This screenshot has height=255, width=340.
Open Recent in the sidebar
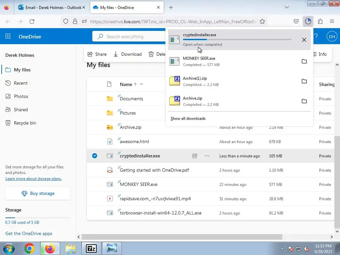pyautogui.click(x=21, y=83)
